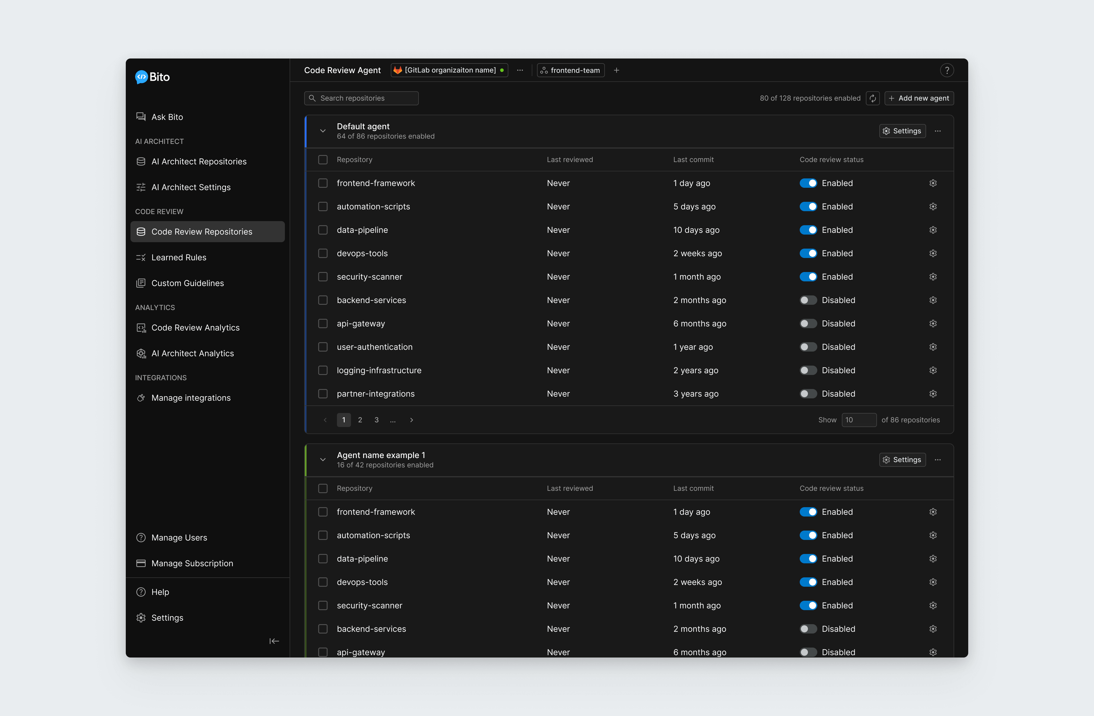Screen dimensions: 1094x716
Task: Open Manage Users
Action: [207, 538]
